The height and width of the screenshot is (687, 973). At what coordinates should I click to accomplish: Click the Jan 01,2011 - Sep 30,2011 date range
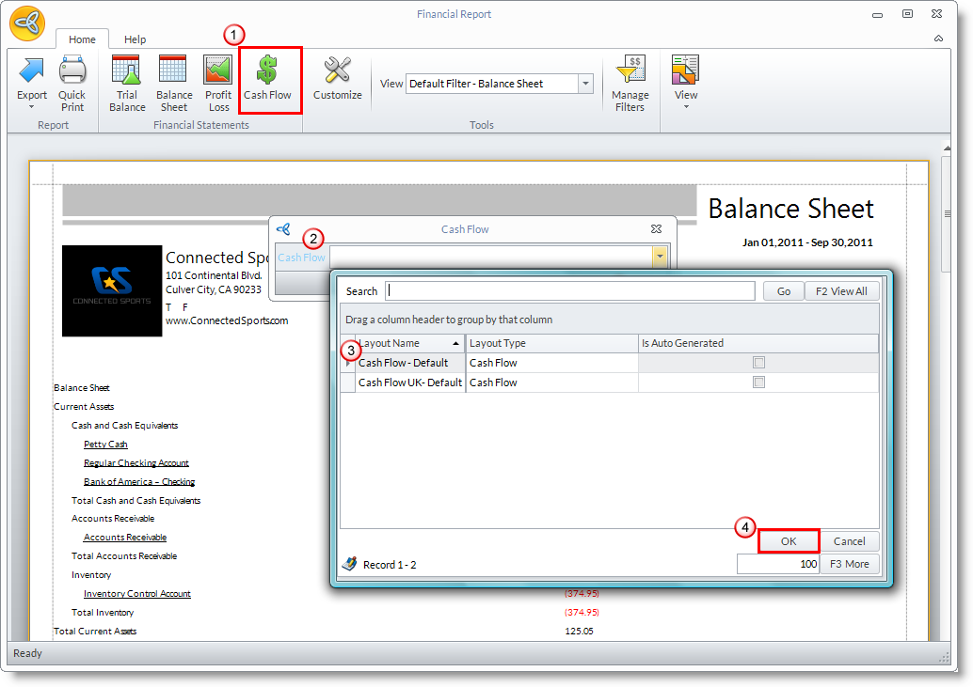807,242
